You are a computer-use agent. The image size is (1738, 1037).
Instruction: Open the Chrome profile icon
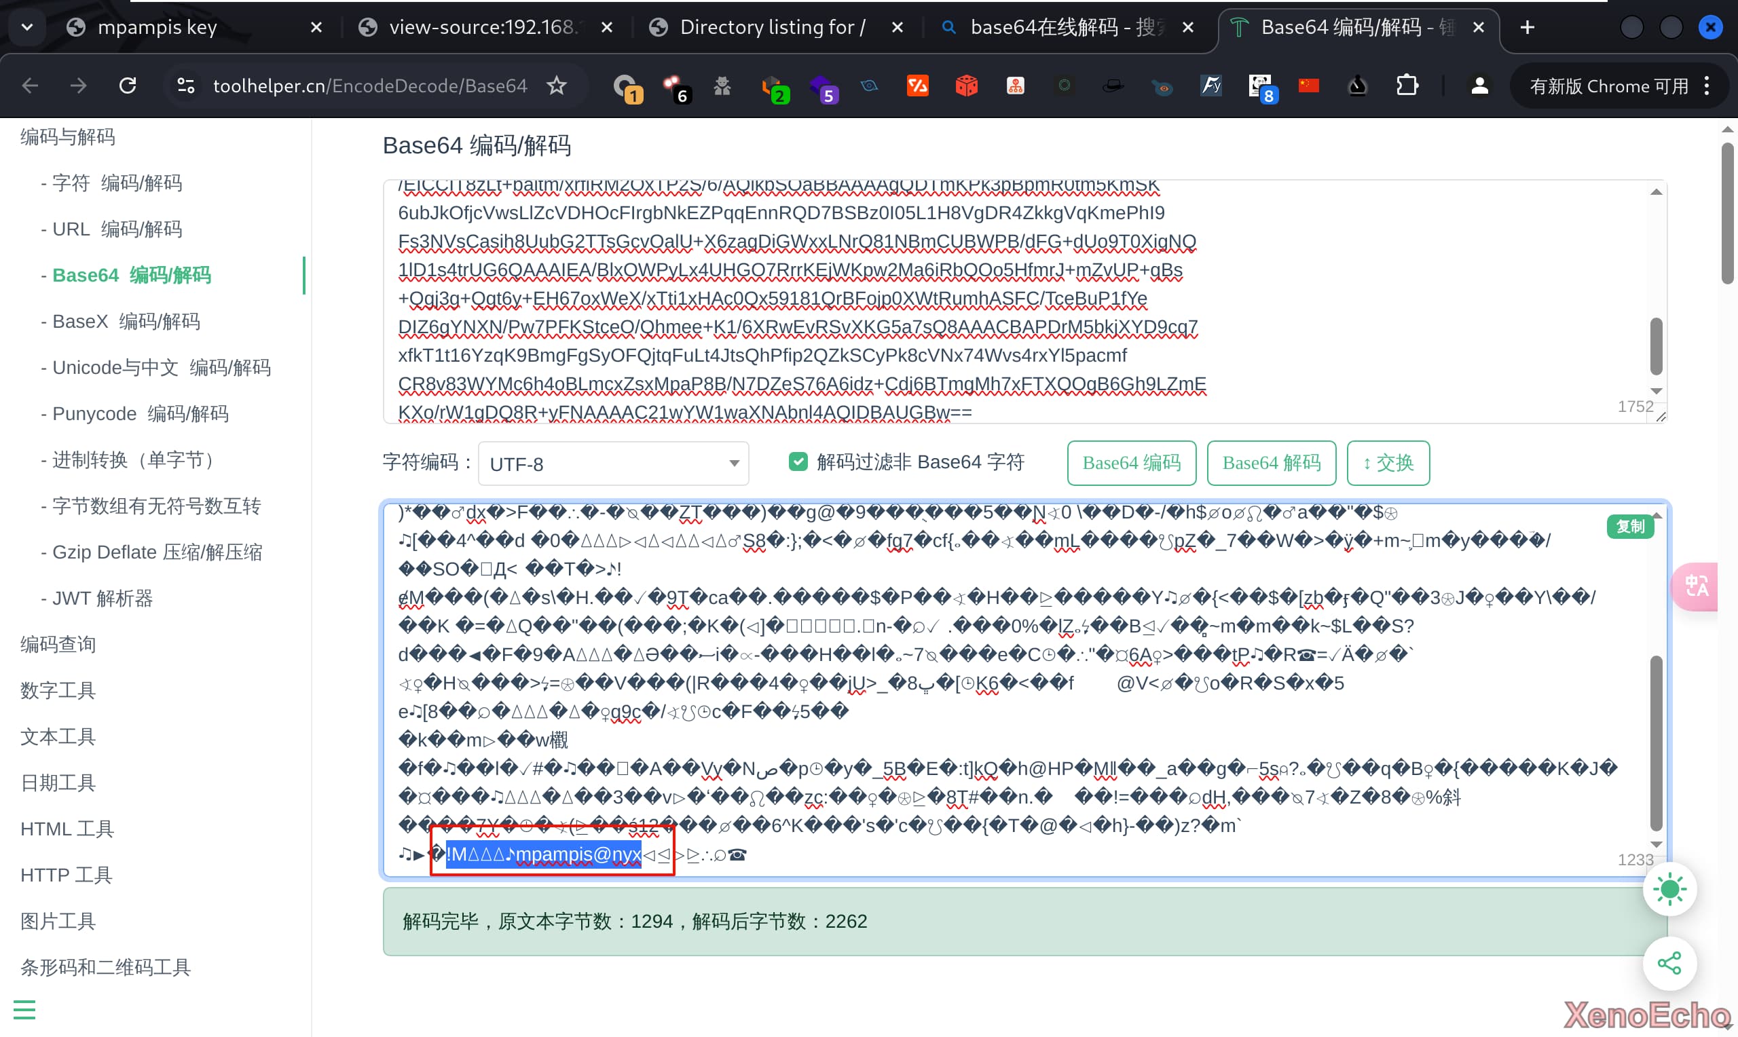pos(1479,86)
